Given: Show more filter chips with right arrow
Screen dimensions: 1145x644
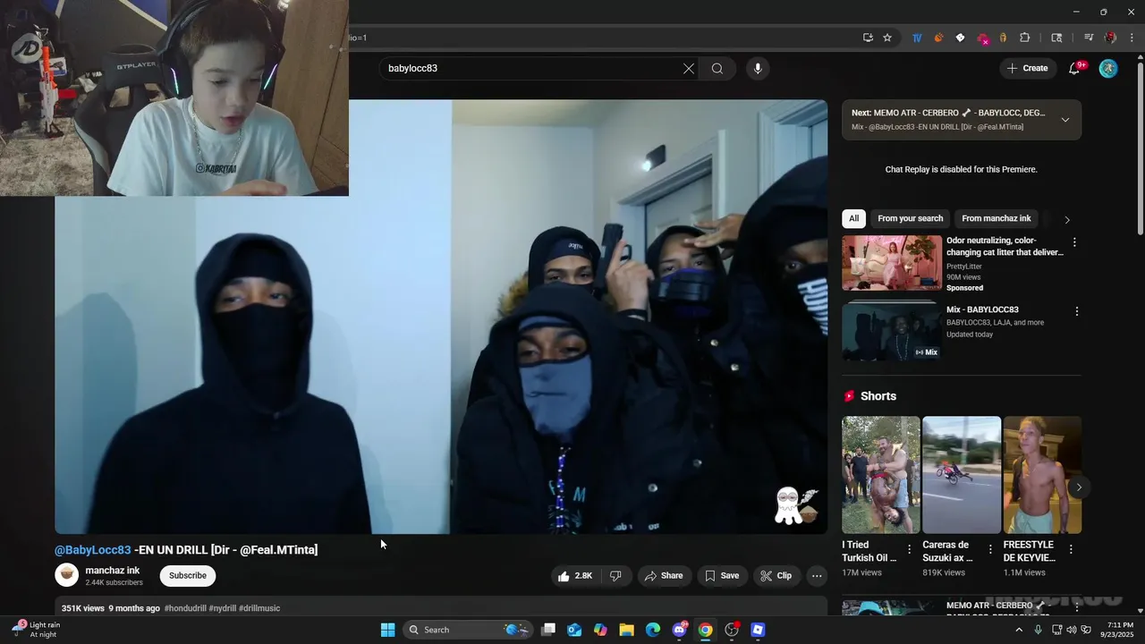Looking at the screenshot, I should coord(1066,219).
